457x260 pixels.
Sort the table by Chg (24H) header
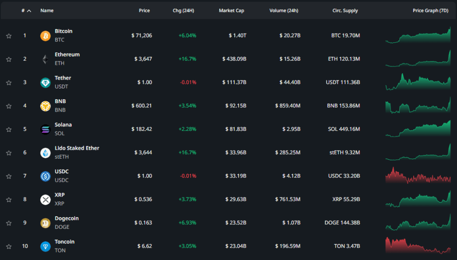click(183, 11)
